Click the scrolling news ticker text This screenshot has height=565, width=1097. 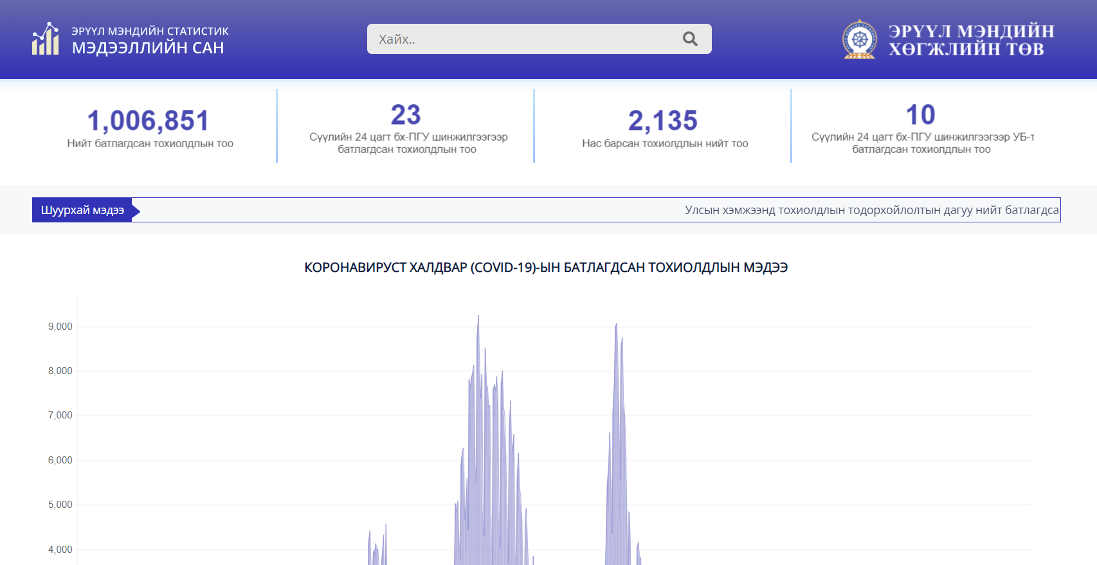871,210
